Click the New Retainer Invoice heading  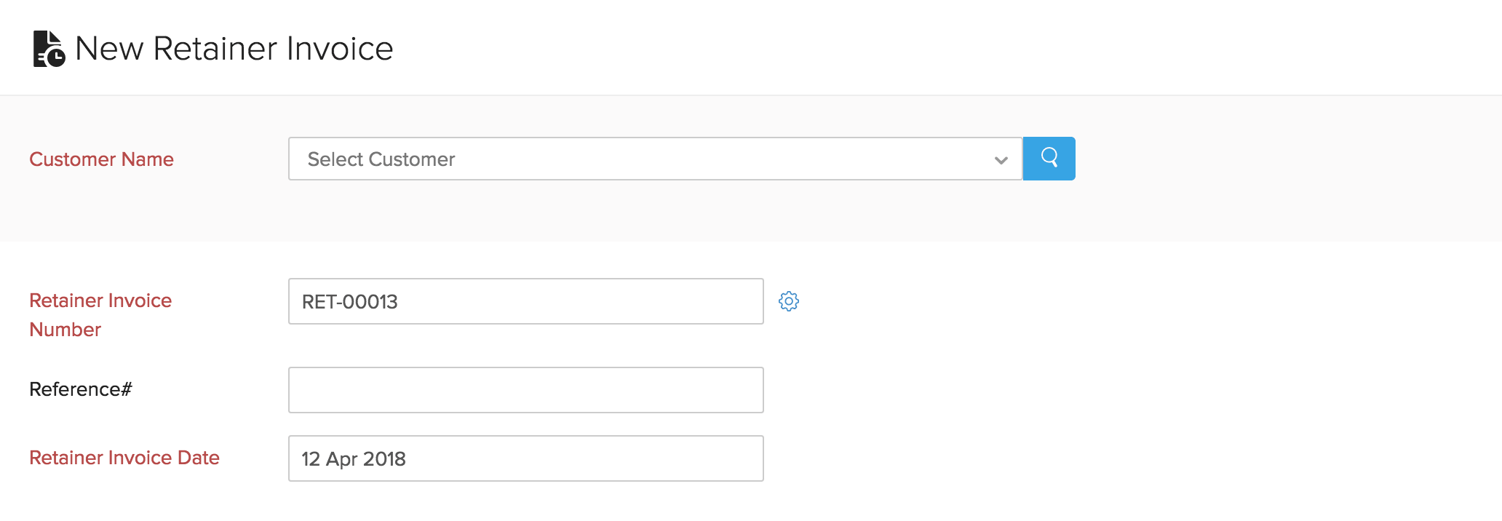point(234,49)
